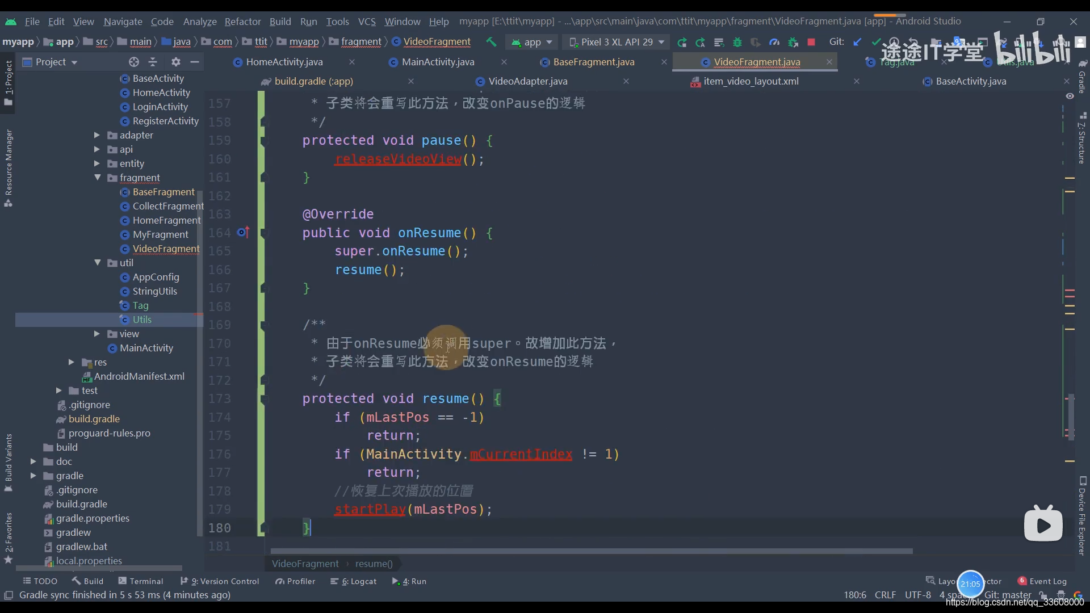Toggle the Build Variants side panel
The width and height of the screenshot is (1090, 613).
coord(8,463)
